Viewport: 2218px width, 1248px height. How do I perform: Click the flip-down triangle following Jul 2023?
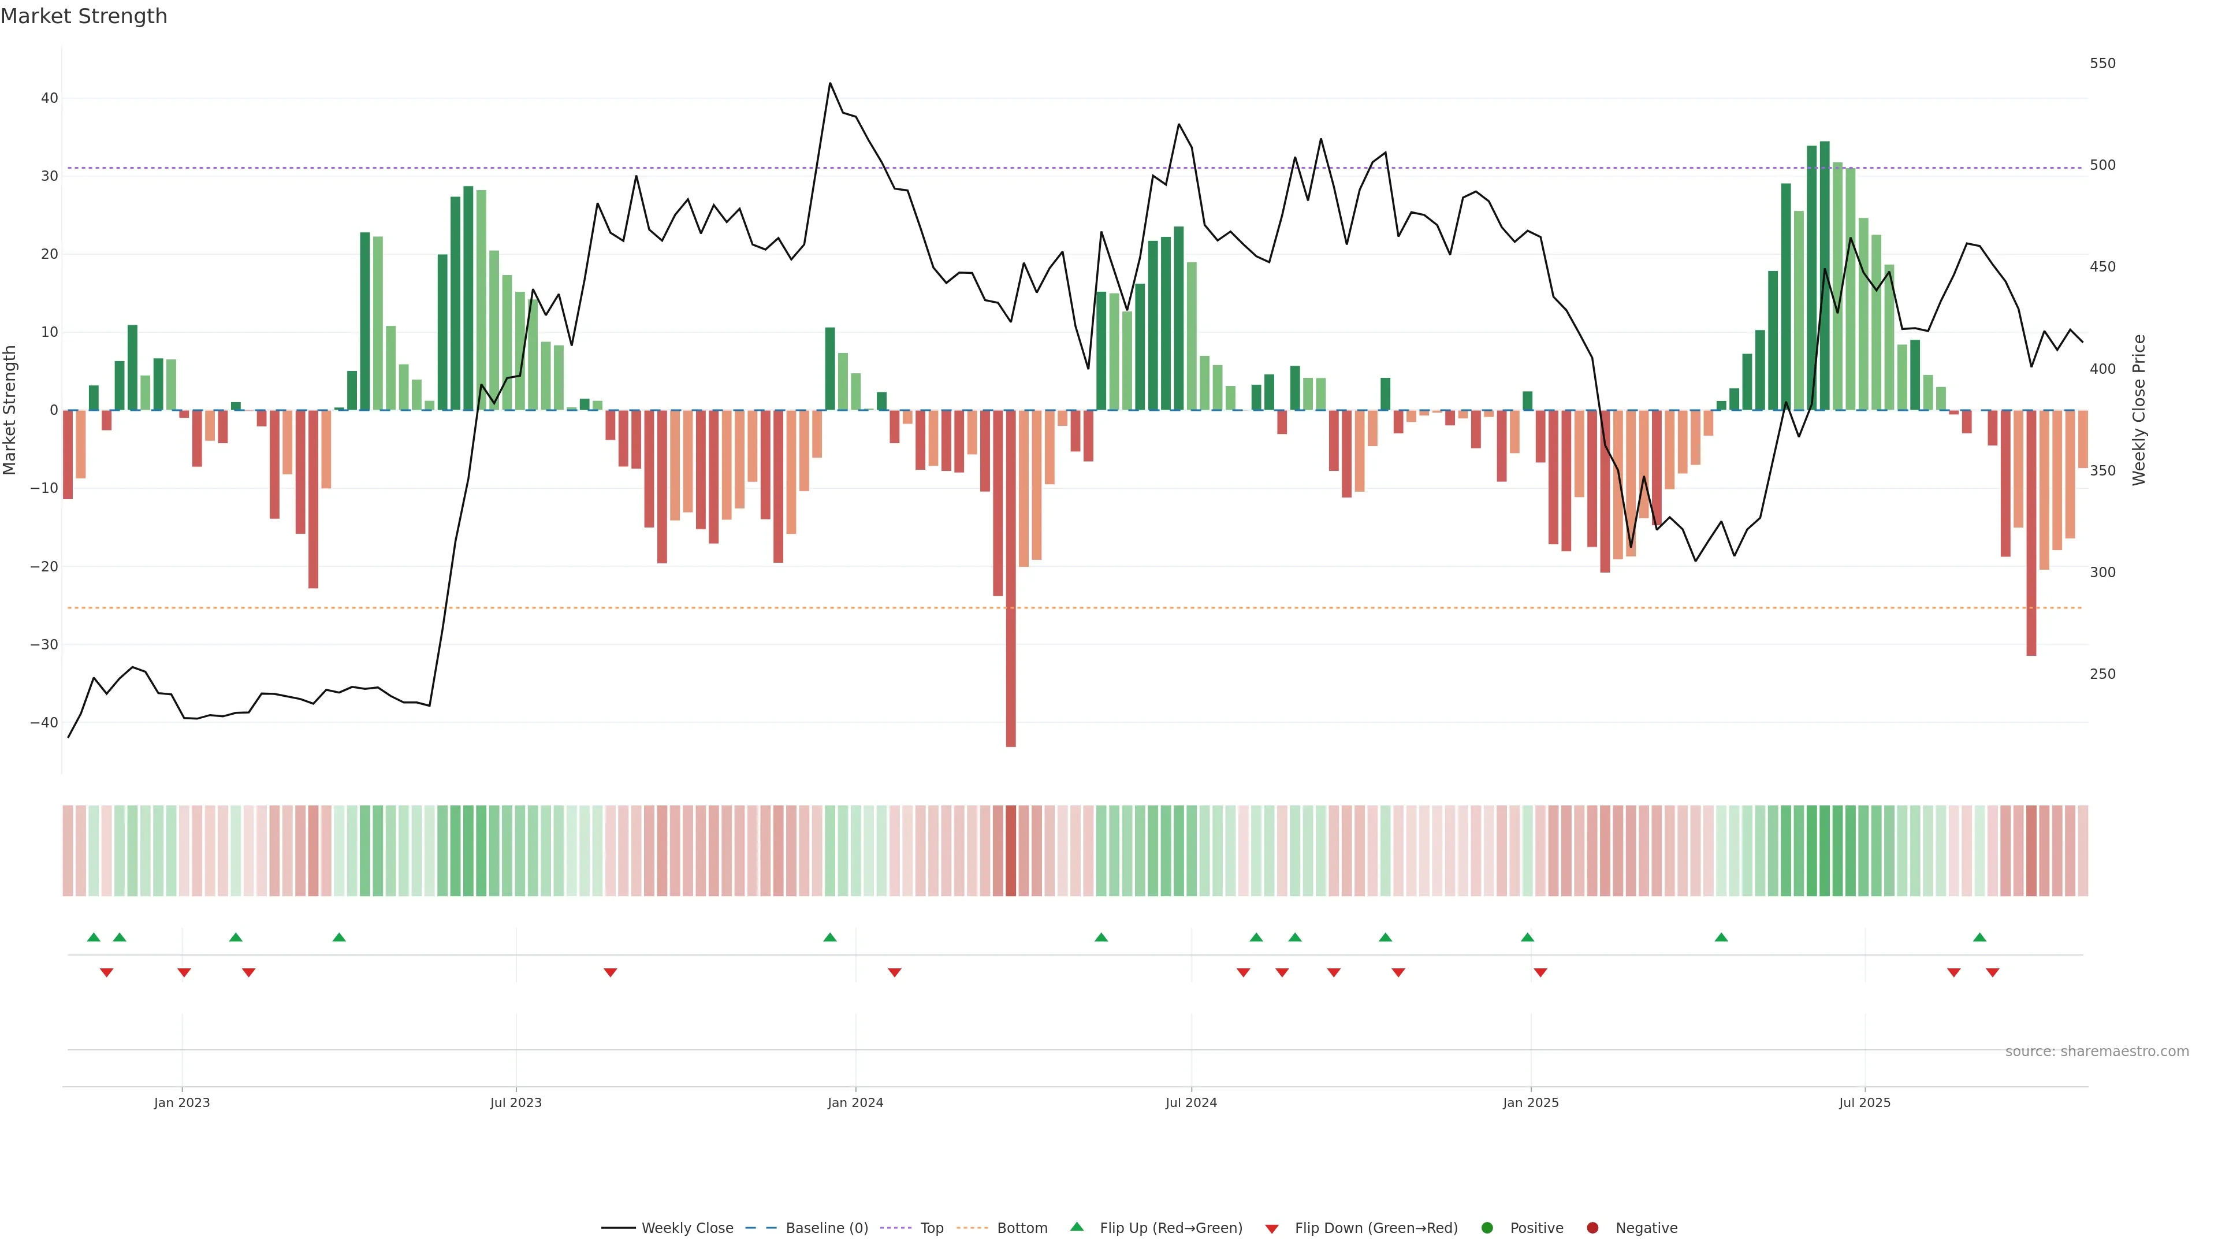click(611, 972)
